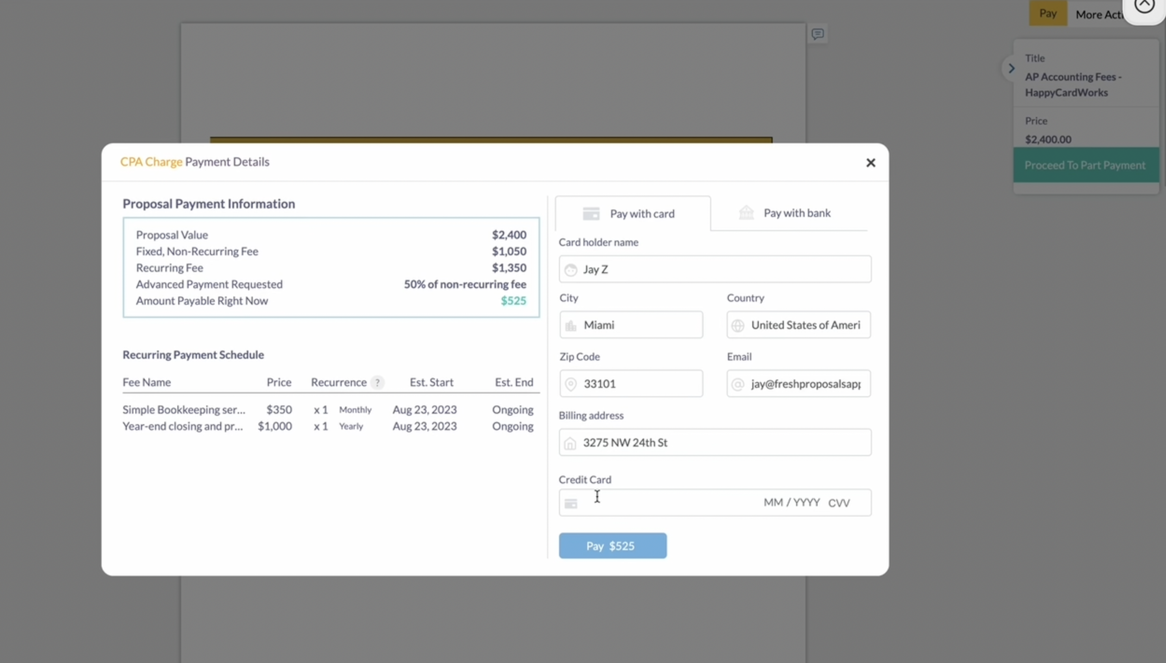Click into the Card holder name field
The height and width of the screenshot is (663, 1166).
click(725, 270)
